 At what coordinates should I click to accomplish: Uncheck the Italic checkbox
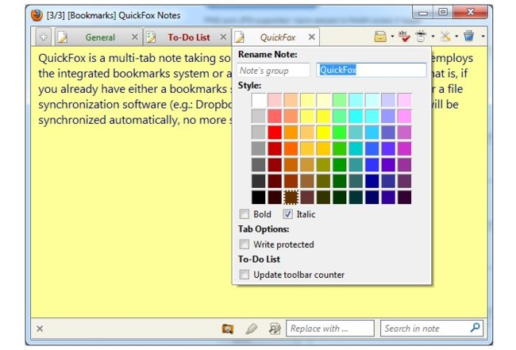pyautogui.click(x=287, y=214)
